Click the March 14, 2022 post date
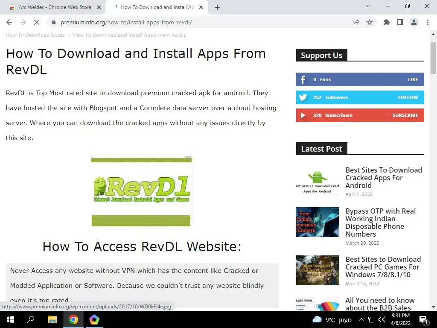This screenshot has height=328, width=437. pos(362,284)
